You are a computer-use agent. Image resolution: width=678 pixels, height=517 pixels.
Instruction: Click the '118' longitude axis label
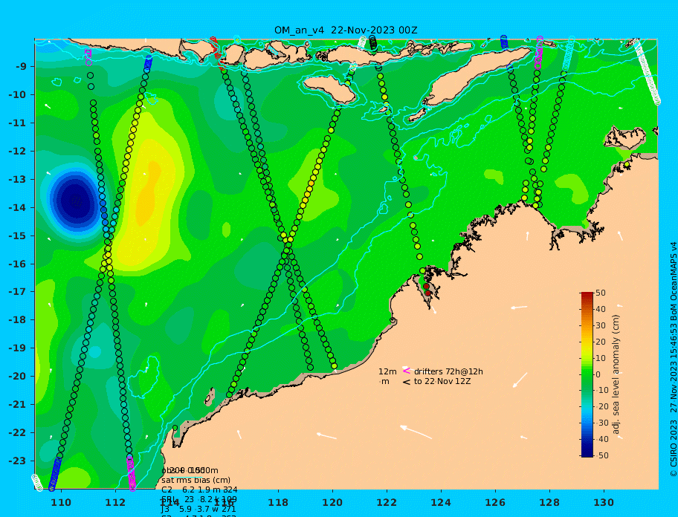coord(279,502)
